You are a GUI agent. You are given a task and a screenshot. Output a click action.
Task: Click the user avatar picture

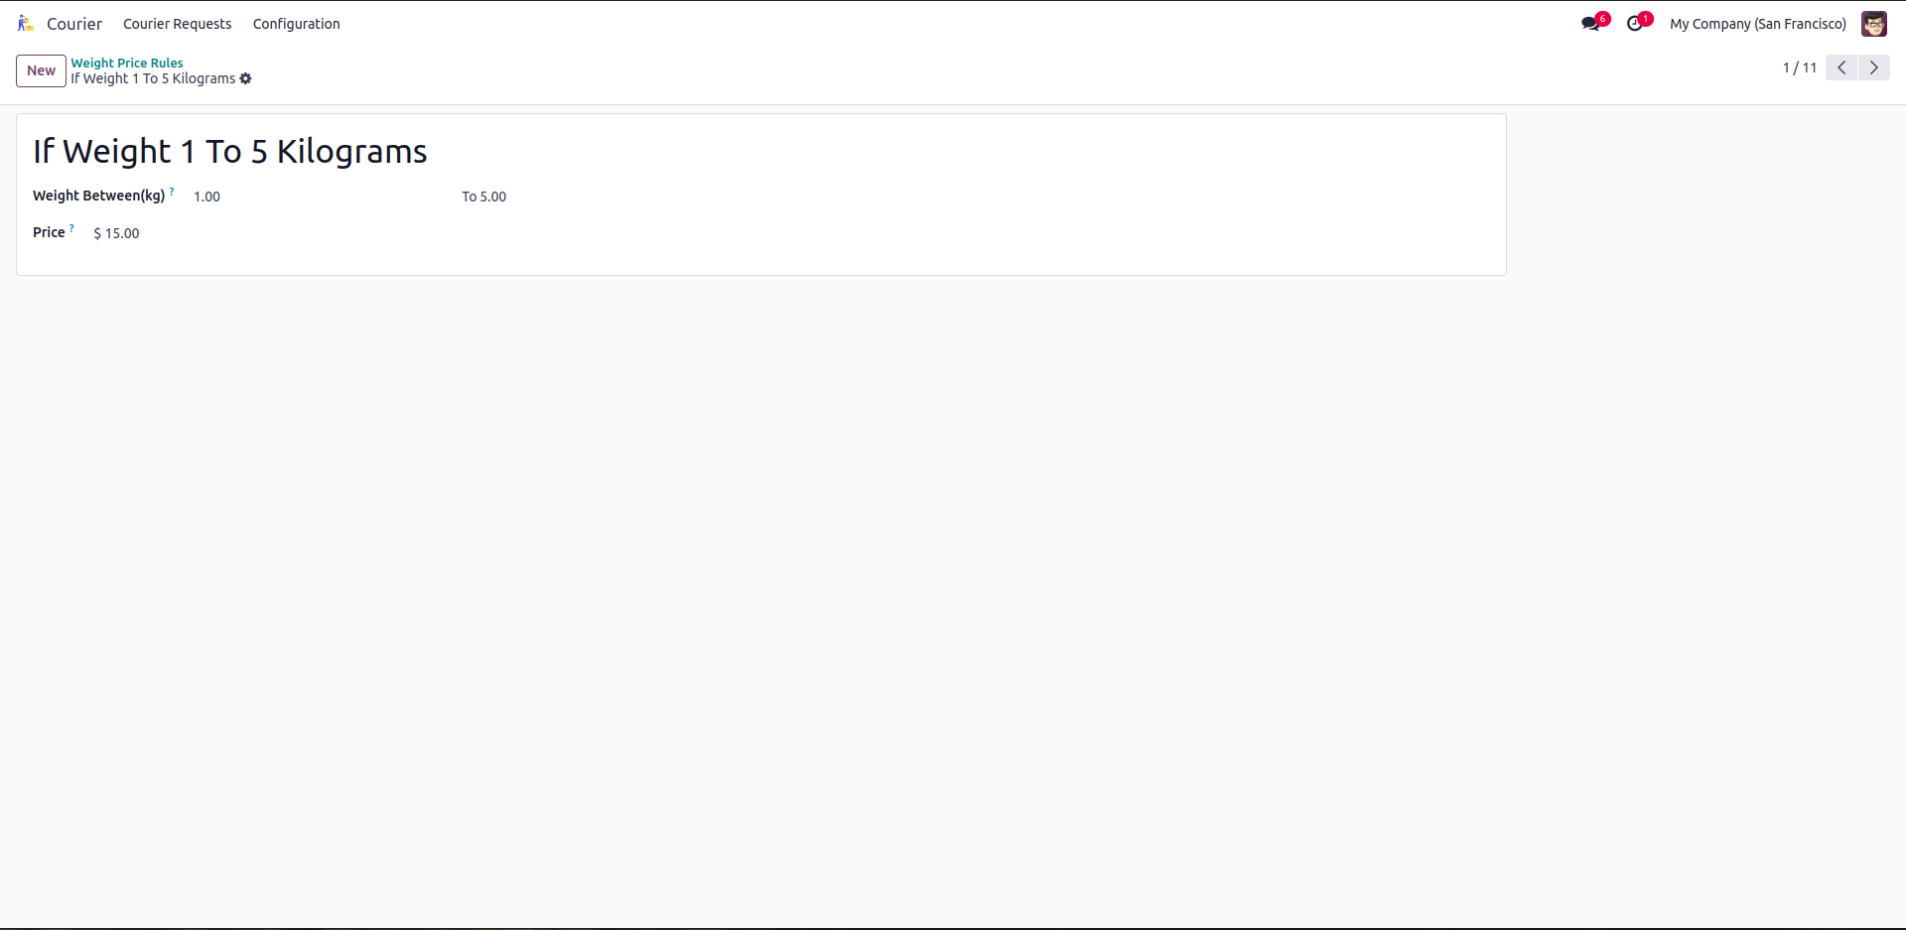[1873, 24]
